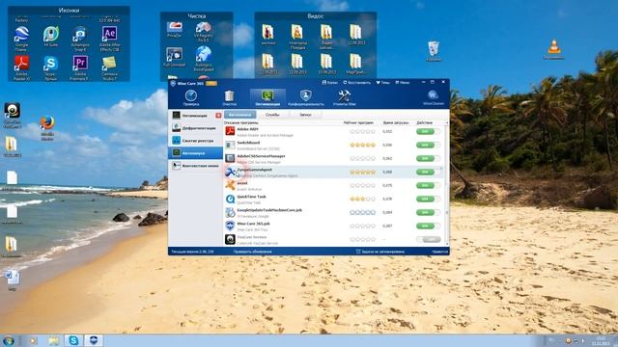Open the Adobe Reader XI desktop shortcut
Image resolution: width=618 pixels, height=347 pixels.
(x=21, y=67)
